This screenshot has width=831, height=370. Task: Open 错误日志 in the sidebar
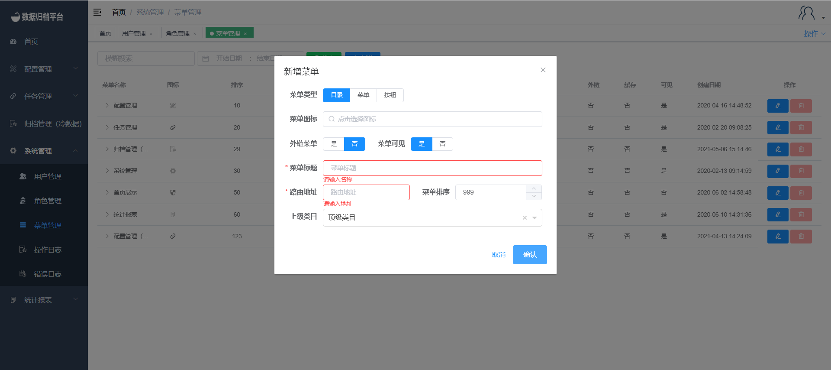pyautogui.click(x=44, y=274)
